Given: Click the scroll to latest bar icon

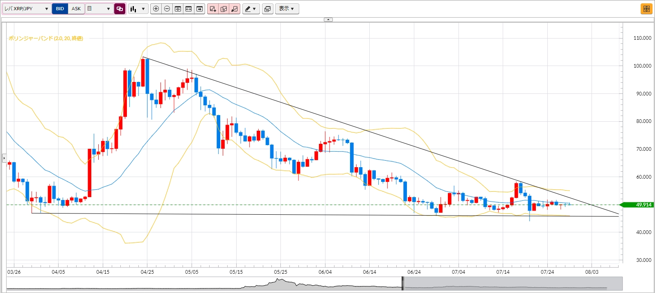Looking at the screenshot, I should click(199, 9).
